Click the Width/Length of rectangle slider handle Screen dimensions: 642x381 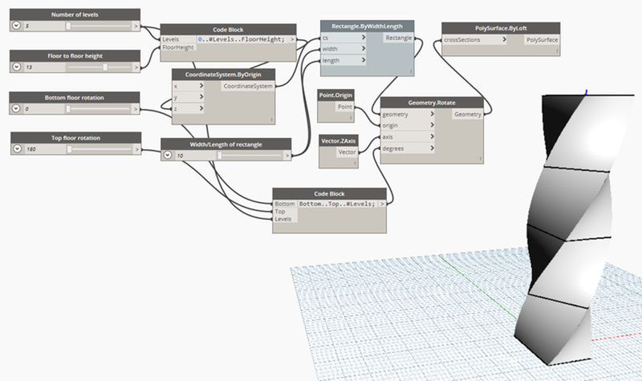[x=219, y=156]
